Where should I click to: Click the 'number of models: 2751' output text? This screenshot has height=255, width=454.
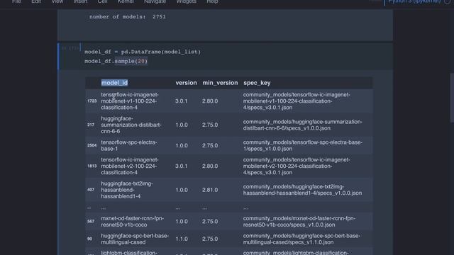click(128, 17)
